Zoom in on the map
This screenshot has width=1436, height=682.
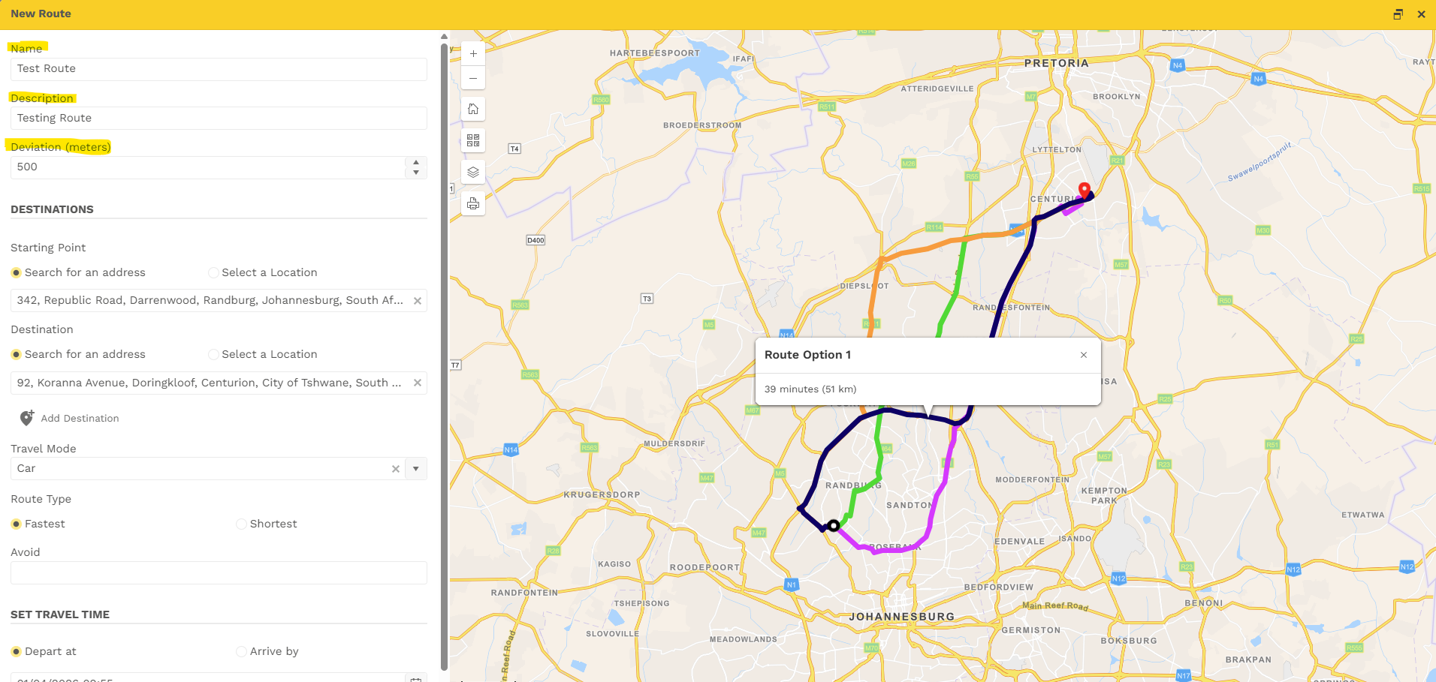point(473,54)
